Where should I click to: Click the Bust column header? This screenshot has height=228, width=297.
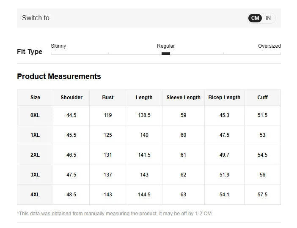[x=108, y=98]
